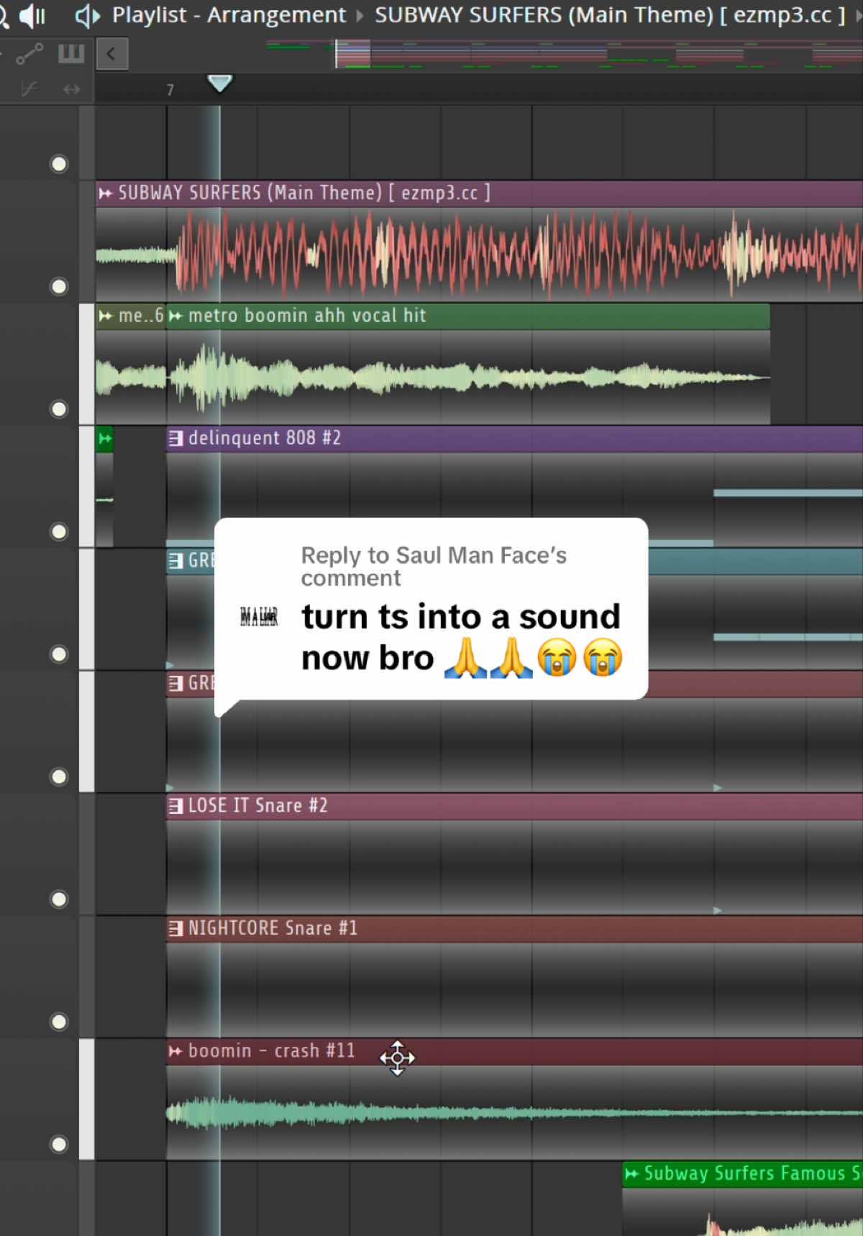Open pattern menu icon of NIGHTCORE Snare #1
This screenshot has width=863, height=1236.
[175, 928]
